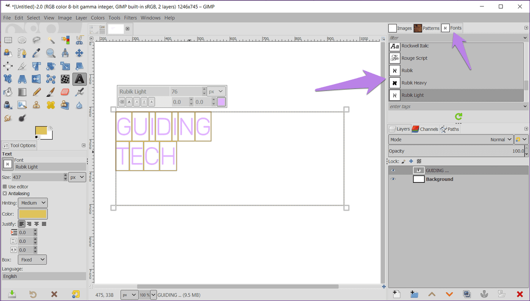Select Rubik Heavy font
This screenshot has width=530, height=301.
coord(456,83)
